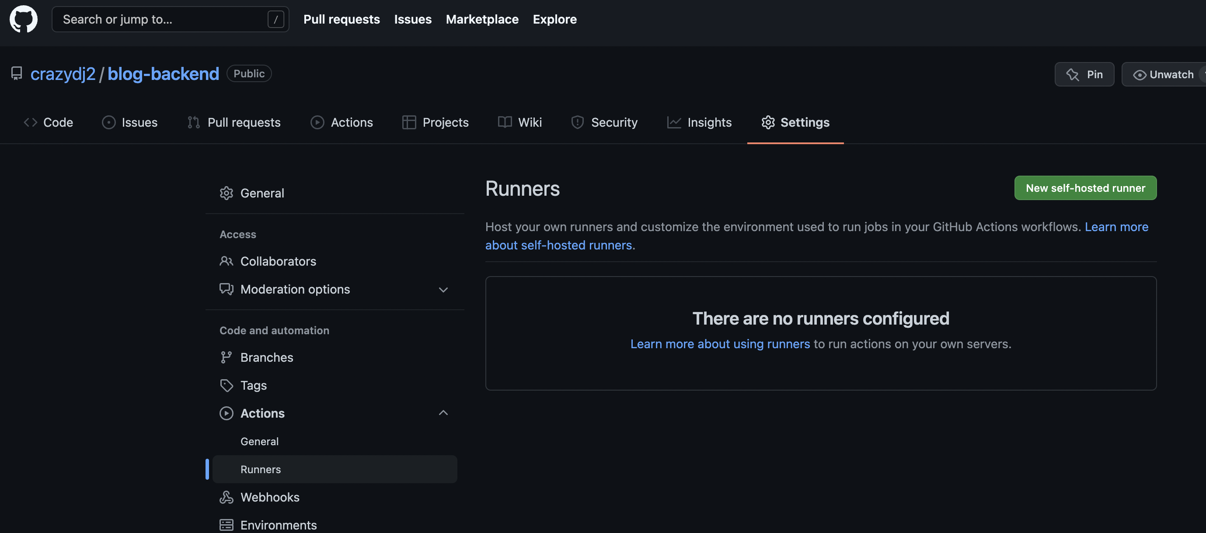Screen dimensions: 1206x533
Task: Open the Projects tab
Action: click(435, 122)
